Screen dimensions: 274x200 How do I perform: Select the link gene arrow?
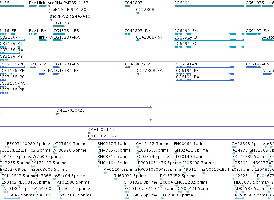tap(43, 6)
